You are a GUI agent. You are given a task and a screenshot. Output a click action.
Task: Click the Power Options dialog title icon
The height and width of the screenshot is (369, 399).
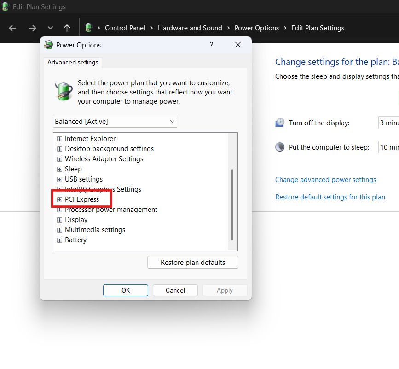pos(48,45)
